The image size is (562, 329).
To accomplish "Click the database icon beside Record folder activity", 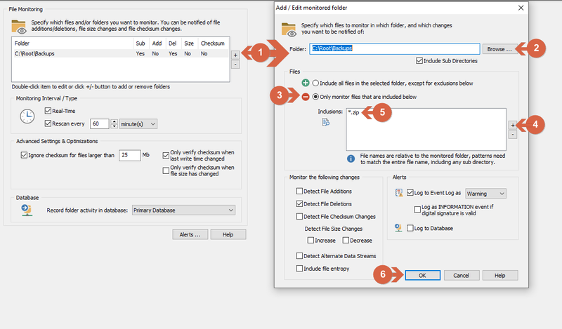I will pos(27,210).
